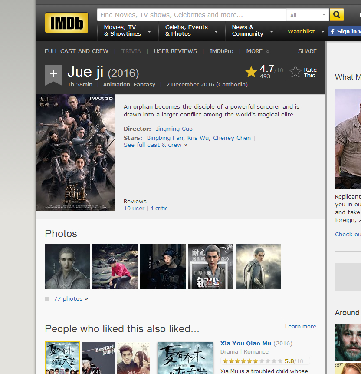361x374 pixels.
Task: Select the couple poster recommendation thumbnail
Action: 134,357
